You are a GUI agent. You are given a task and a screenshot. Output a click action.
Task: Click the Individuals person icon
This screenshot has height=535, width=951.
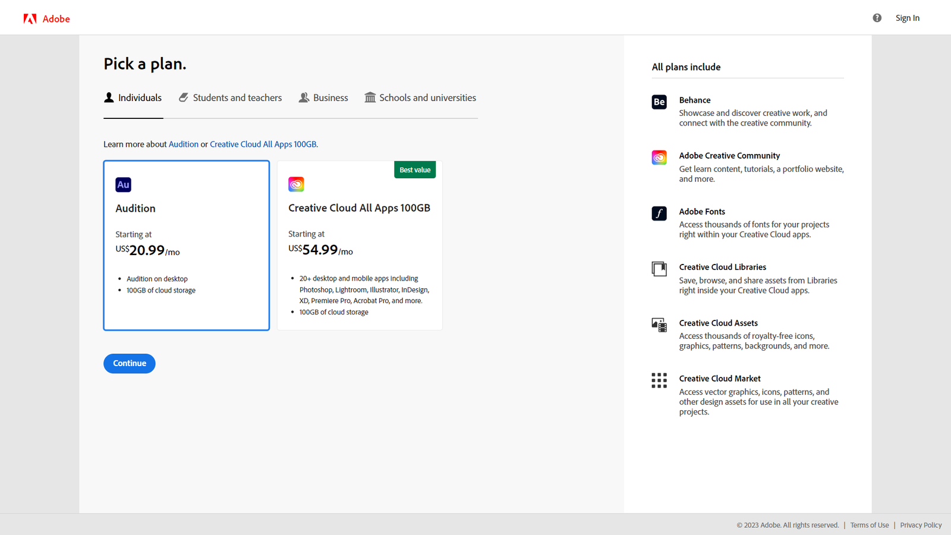point(109,97)
